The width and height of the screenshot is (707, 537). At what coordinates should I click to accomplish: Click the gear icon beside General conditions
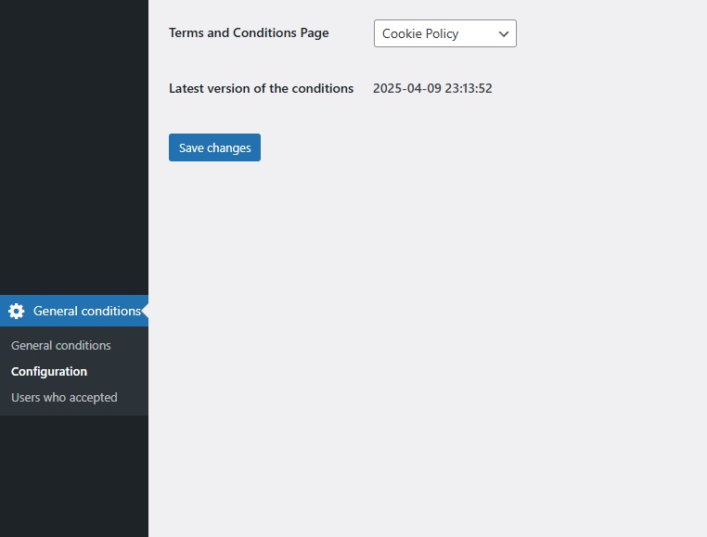point(16,311)
